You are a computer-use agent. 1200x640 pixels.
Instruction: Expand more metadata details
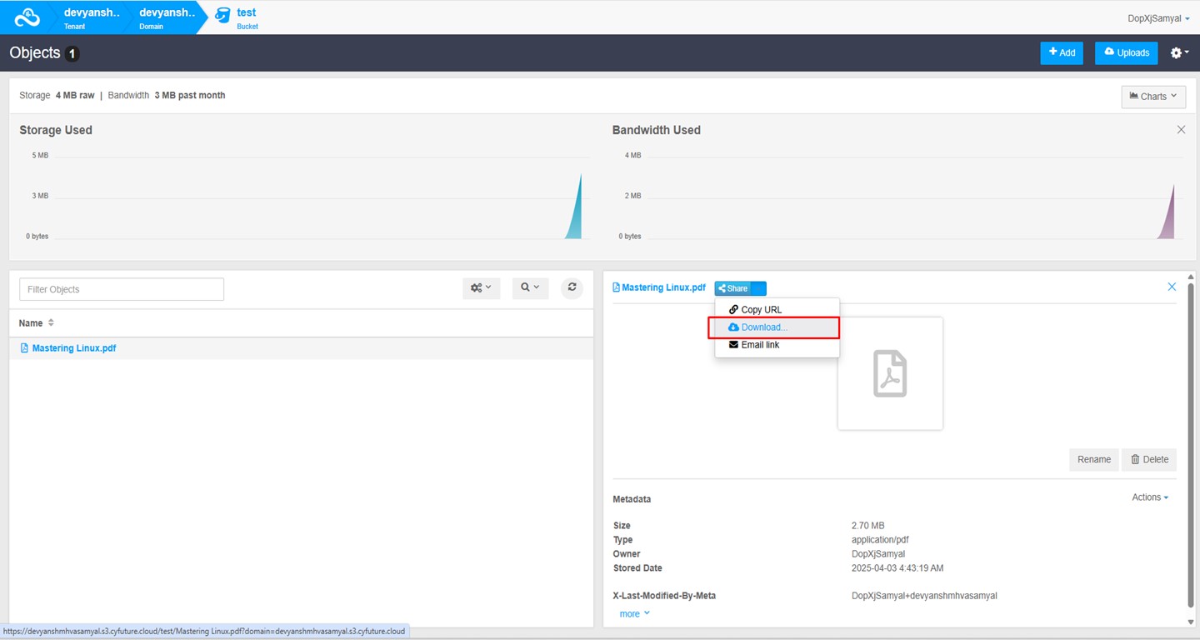634,613
